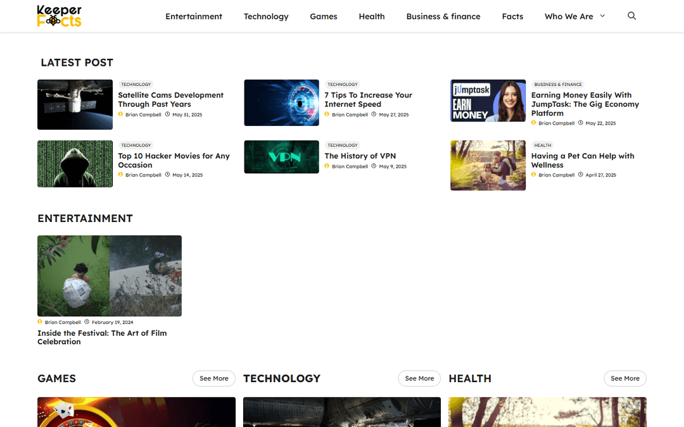Click the Technology tag above History of VPN
This screenshot has height=427, width=684.
click(343, 145)
